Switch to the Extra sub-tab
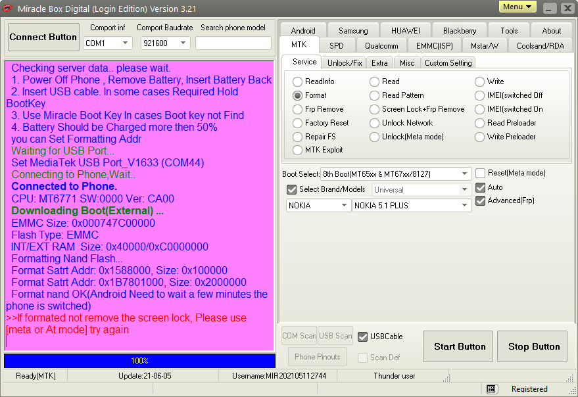 coord(379,63)
